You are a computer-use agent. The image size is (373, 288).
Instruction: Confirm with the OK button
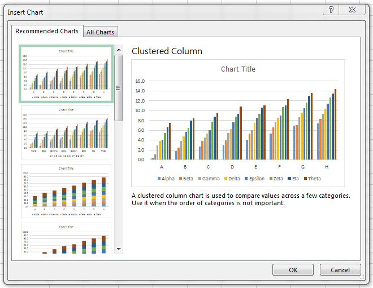[293, 270]
